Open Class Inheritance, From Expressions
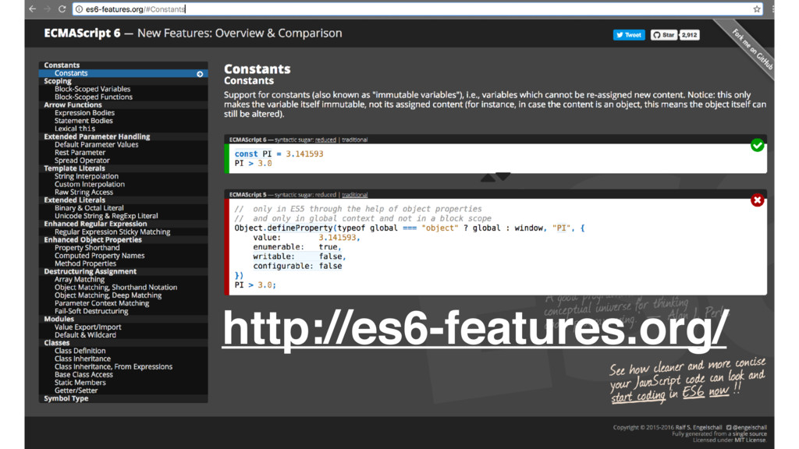Image resolution: width=799 pixels, height=449 pixels. (x=113, y=366)
